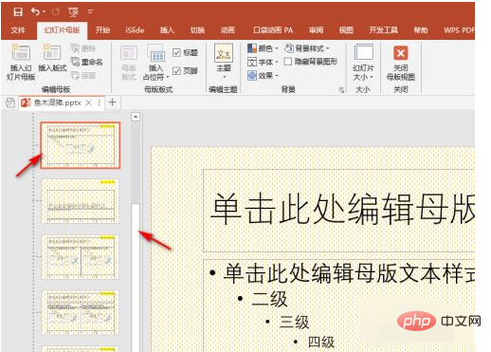Open Customize Quick Access Toolbar arrow
Viewport: 491px width, 352px height.
[x=90, y=11]
